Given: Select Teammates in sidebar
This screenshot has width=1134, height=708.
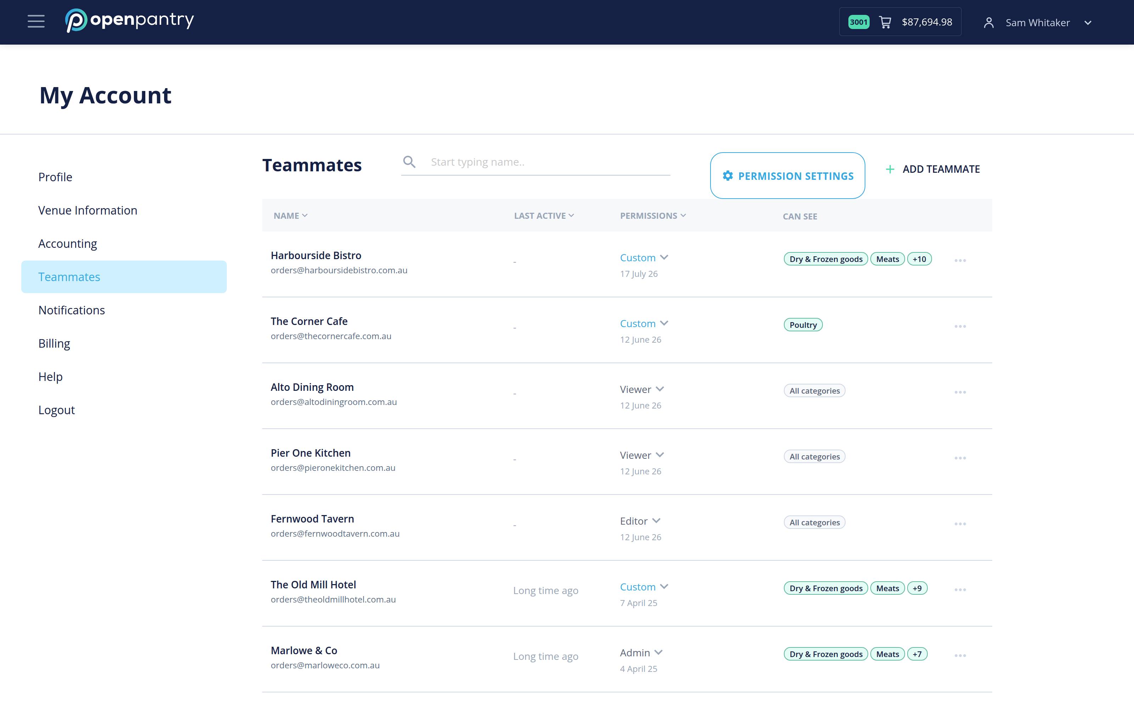Looking at the screenshot, I should point(124,277).
